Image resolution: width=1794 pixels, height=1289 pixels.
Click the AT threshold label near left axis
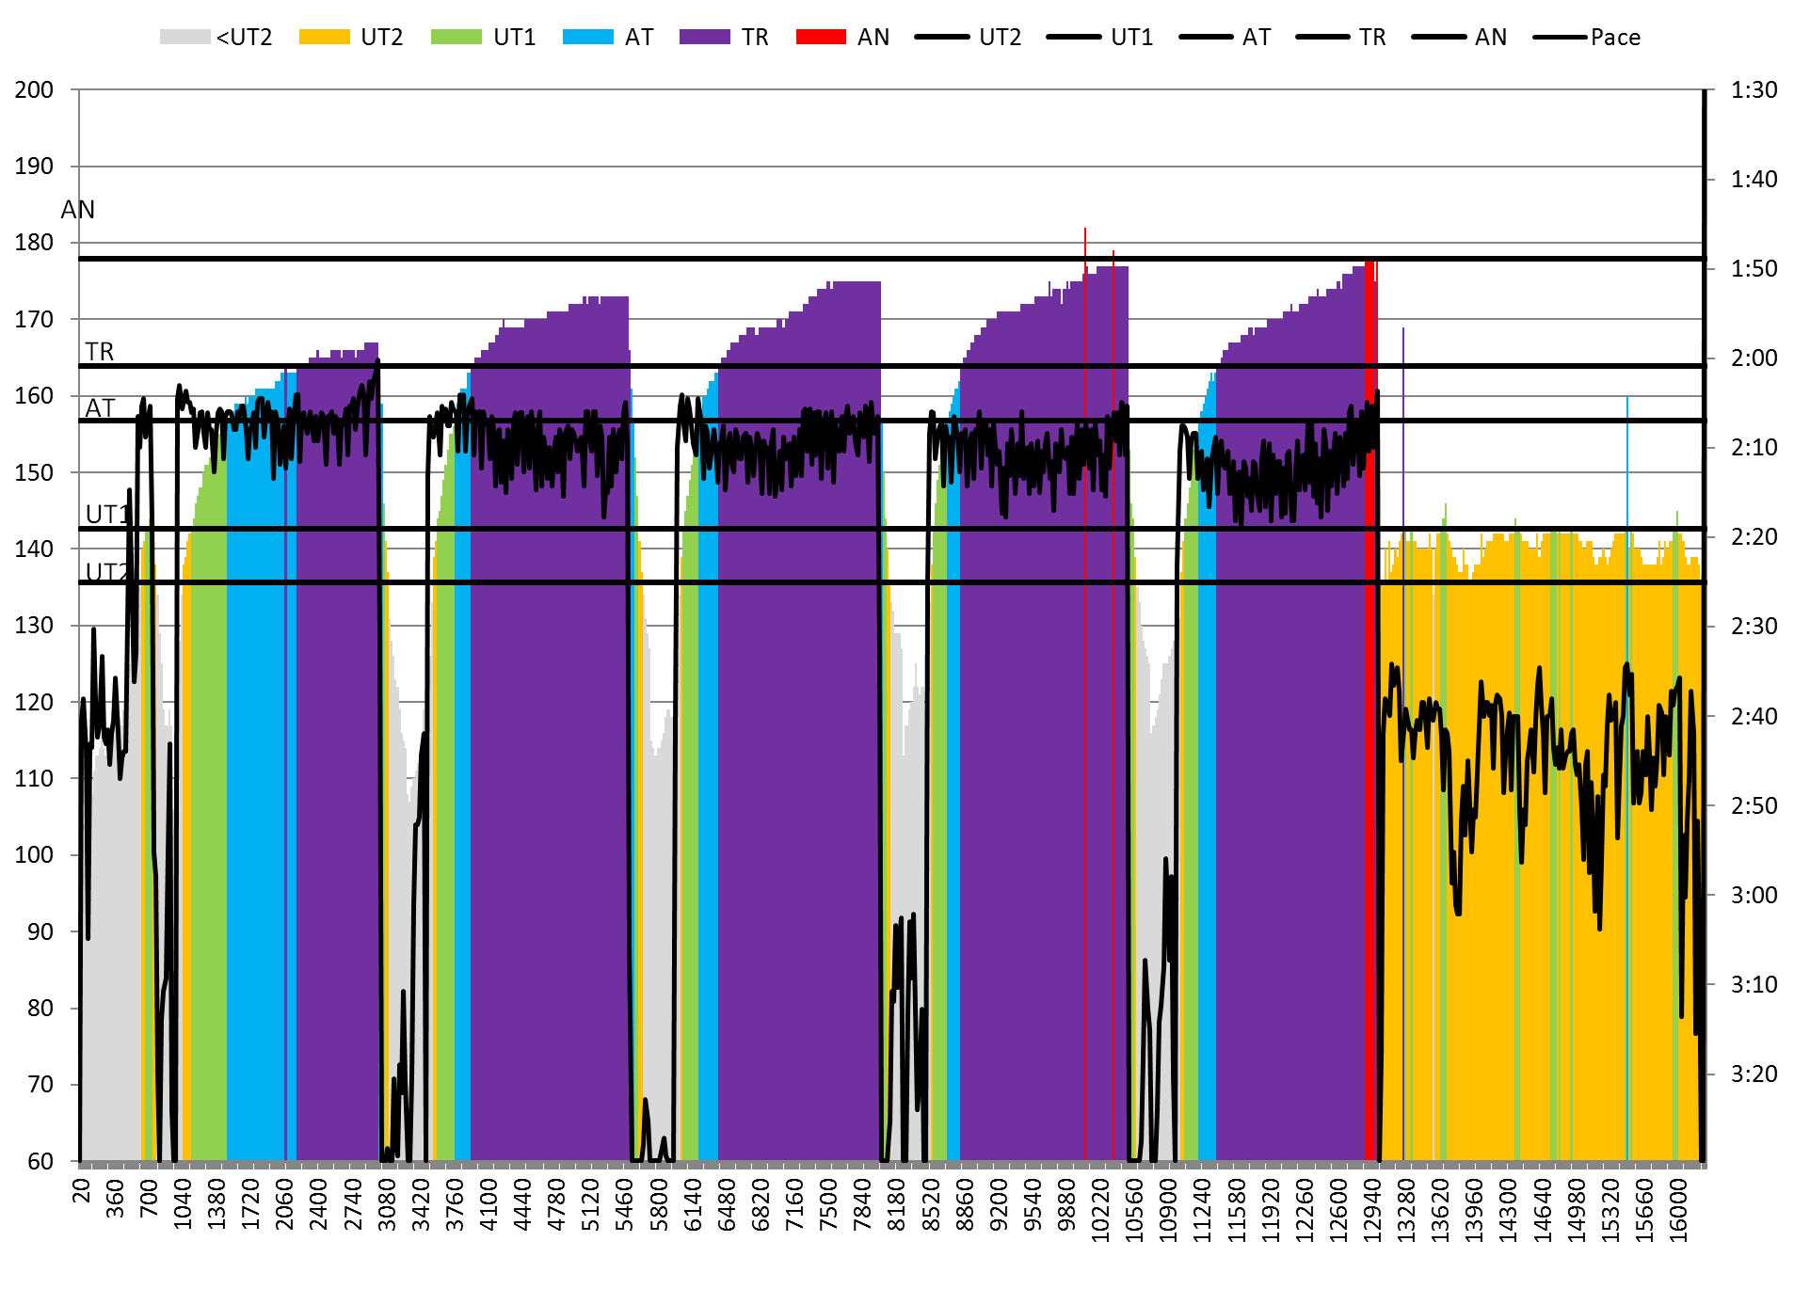coord(100,408)
